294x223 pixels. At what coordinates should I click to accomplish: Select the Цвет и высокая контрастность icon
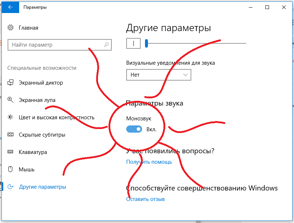tap(10, 117)
